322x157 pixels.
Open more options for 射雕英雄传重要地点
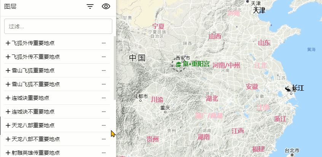point(104,153)
